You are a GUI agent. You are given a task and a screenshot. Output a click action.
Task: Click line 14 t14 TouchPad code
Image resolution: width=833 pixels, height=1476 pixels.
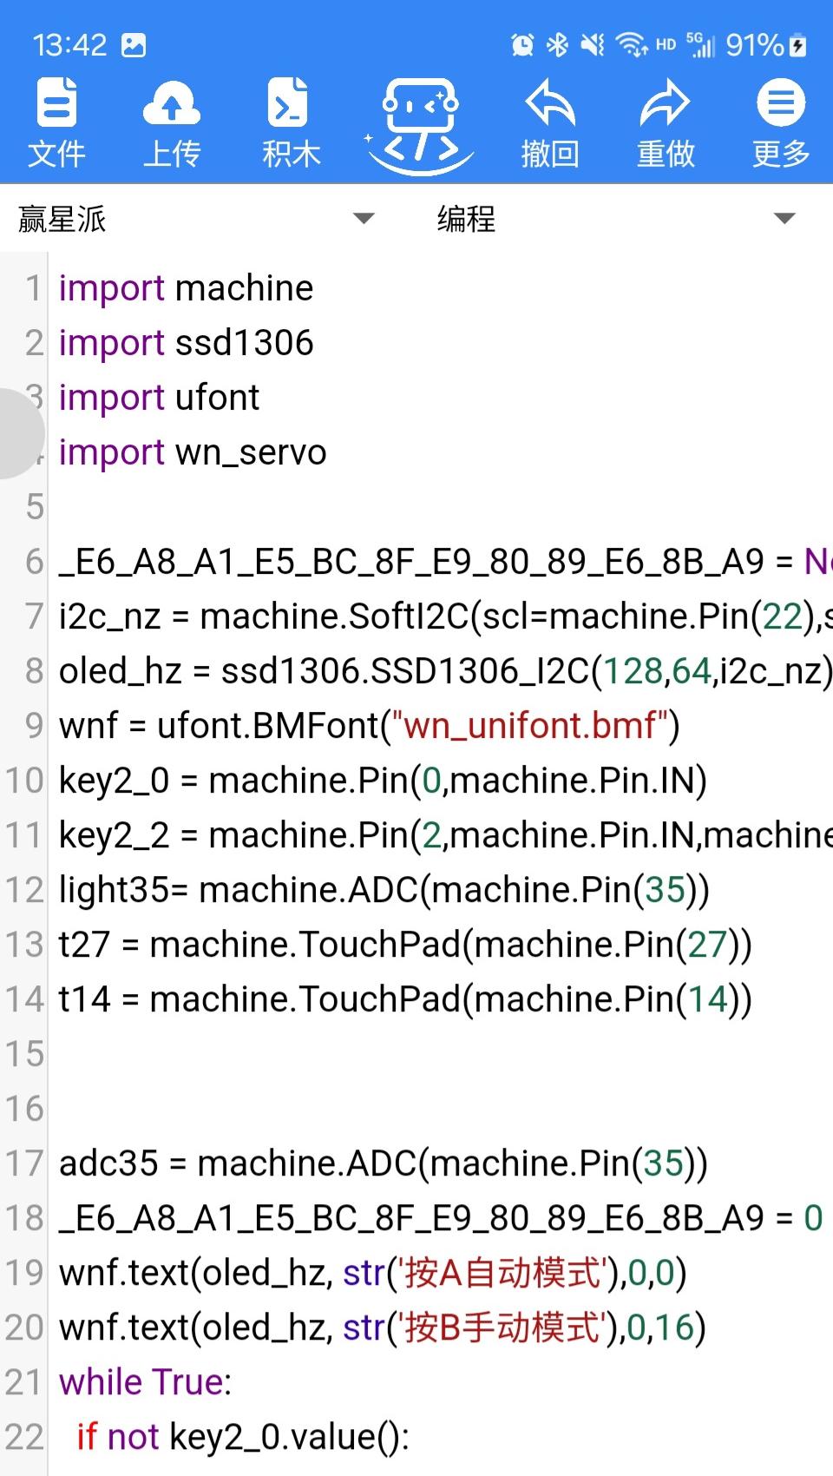[405, 999]
